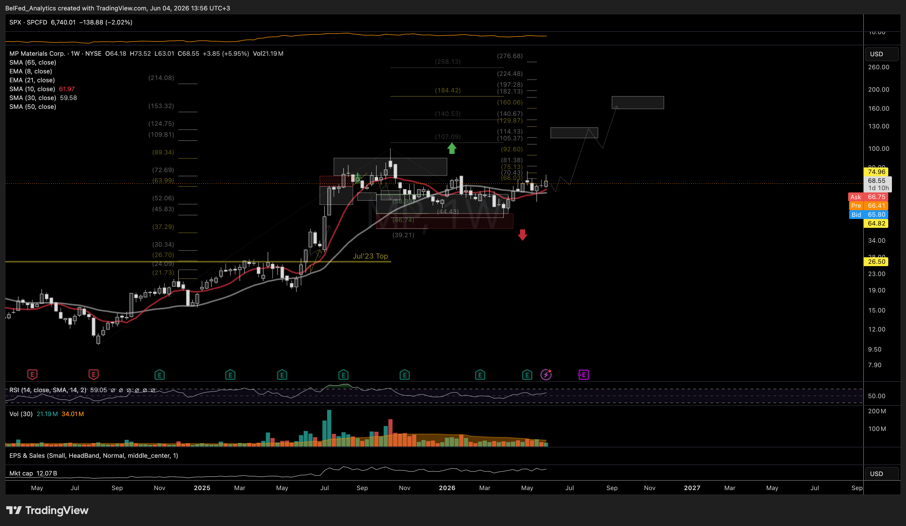Click the Jul'23 Top line label

[370, 256]
